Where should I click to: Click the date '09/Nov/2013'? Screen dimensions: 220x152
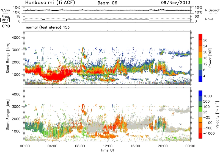(176, 3)
